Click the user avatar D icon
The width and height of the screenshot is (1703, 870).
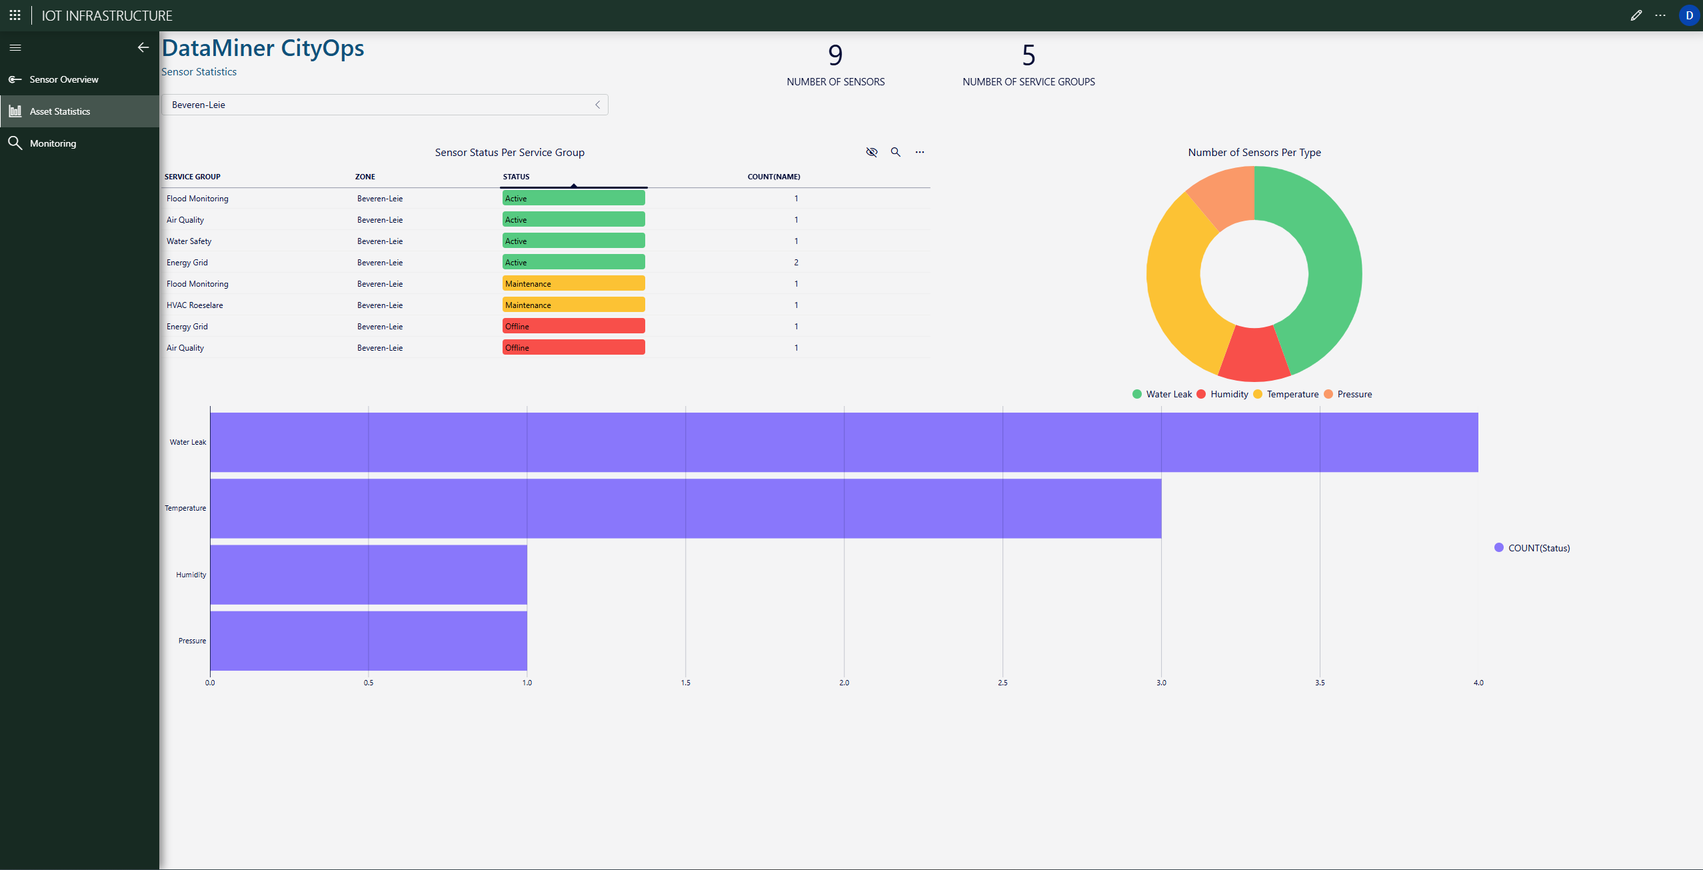click(1689, 15)
